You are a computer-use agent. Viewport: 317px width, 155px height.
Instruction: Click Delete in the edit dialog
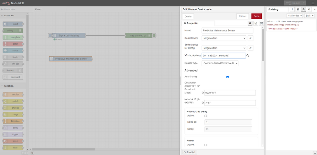click(188, 17)
